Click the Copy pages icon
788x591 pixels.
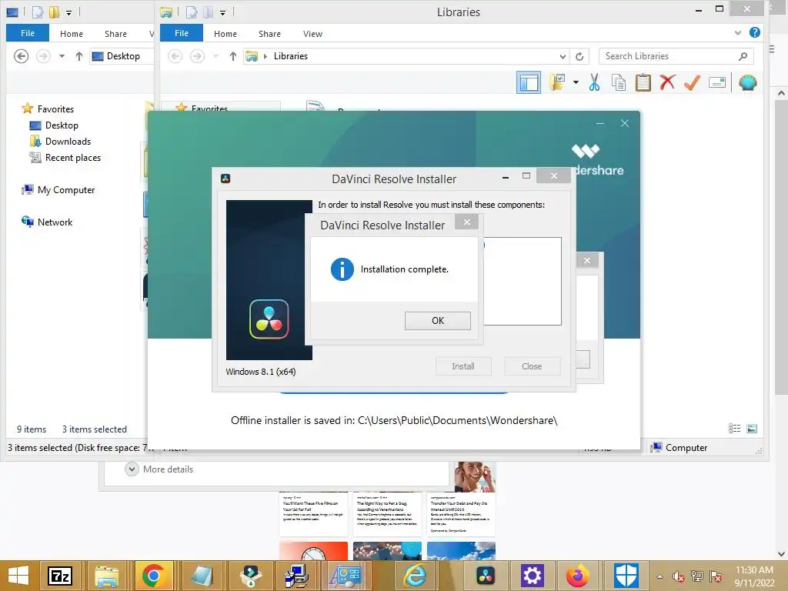[x=619, y=82]
